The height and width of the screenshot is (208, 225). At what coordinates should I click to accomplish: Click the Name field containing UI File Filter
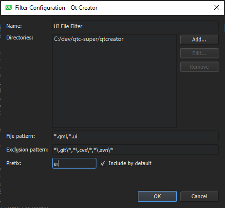pyautogui.click(x=135, y=26)
